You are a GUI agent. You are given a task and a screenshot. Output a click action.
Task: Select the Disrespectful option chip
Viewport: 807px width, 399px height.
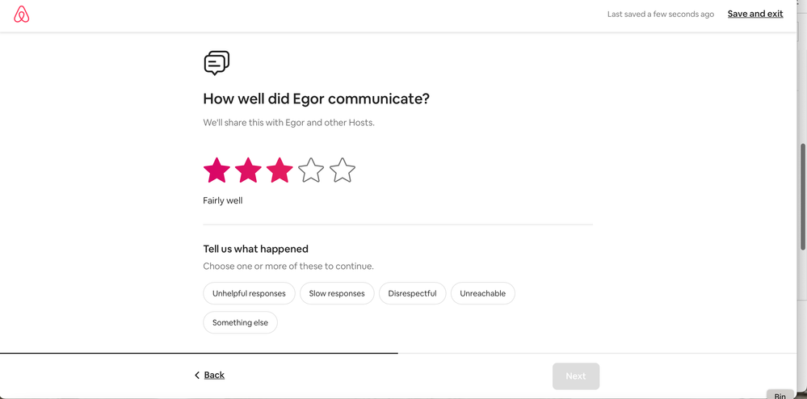coord(412,293)
